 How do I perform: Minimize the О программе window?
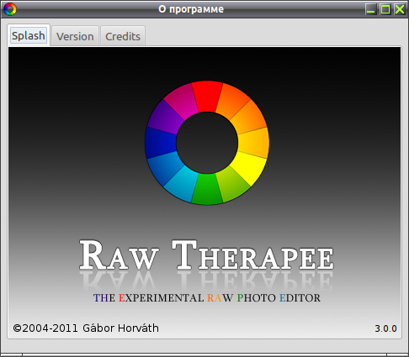click(371, 9)
